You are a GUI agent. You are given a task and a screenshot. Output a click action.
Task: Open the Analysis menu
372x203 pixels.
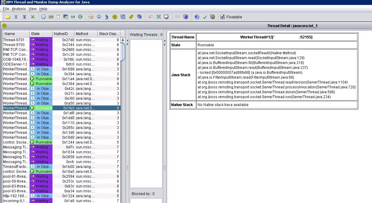point(19,9)
